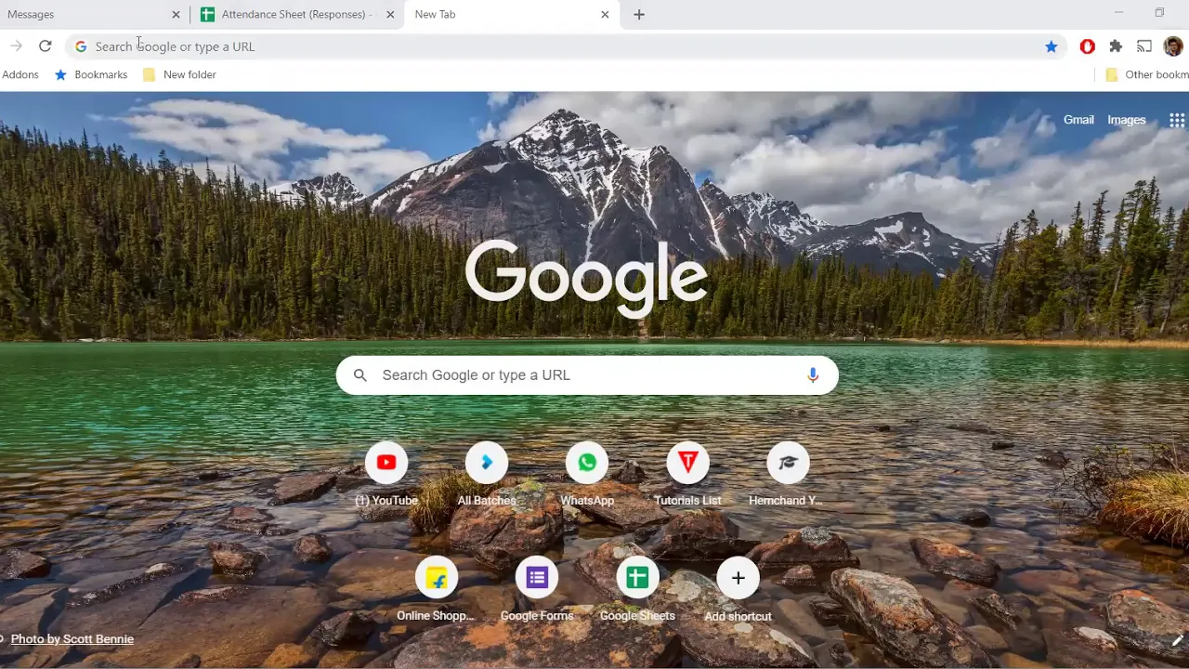Viewport: 1189px width, 669px height.
Task: Switch to Attendance Sheet (Responses) tab
Action: pos(297,15)
